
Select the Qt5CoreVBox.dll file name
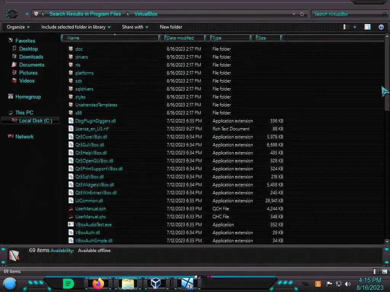click(x=91, y=137)
